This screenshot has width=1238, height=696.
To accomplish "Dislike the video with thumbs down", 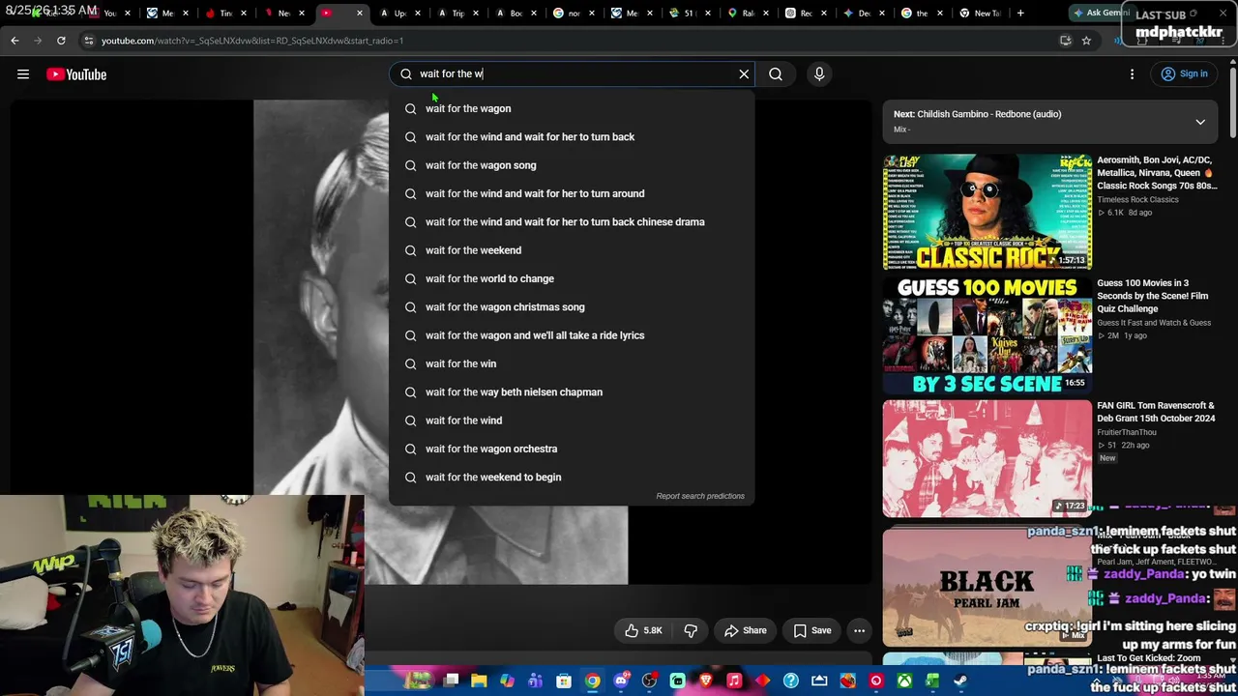I will click(x=691, y=631).
